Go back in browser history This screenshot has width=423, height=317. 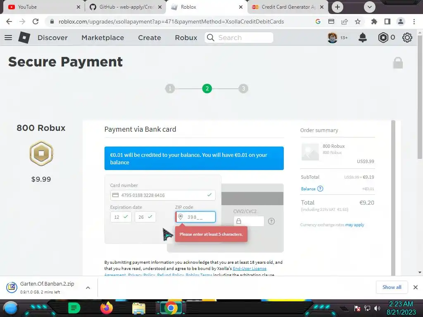[x=9, y=21]
